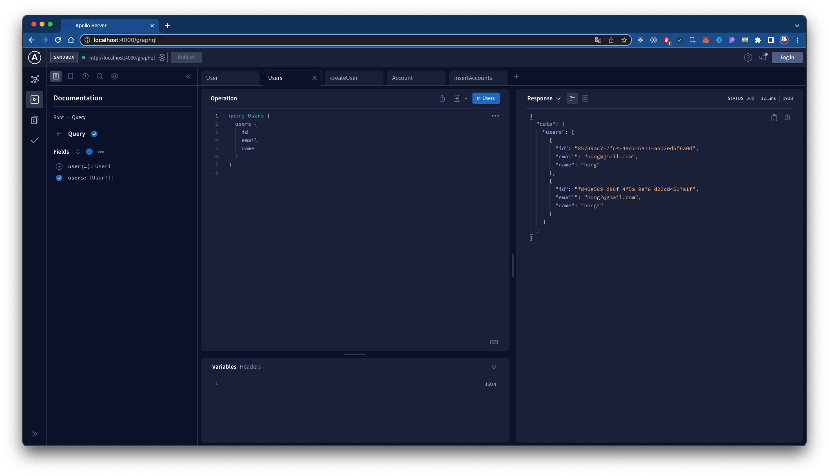Run the Users query button
The image size is (829, 476).
pos(486,98)
